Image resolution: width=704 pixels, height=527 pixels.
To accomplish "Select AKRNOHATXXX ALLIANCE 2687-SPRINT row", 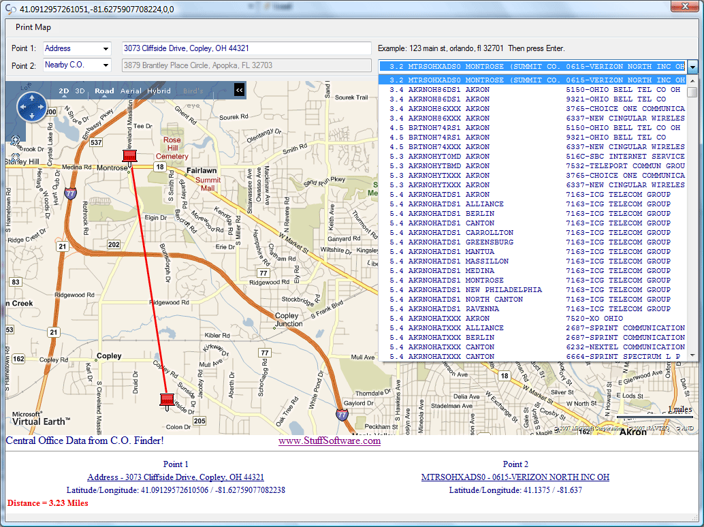I will 533,328.
